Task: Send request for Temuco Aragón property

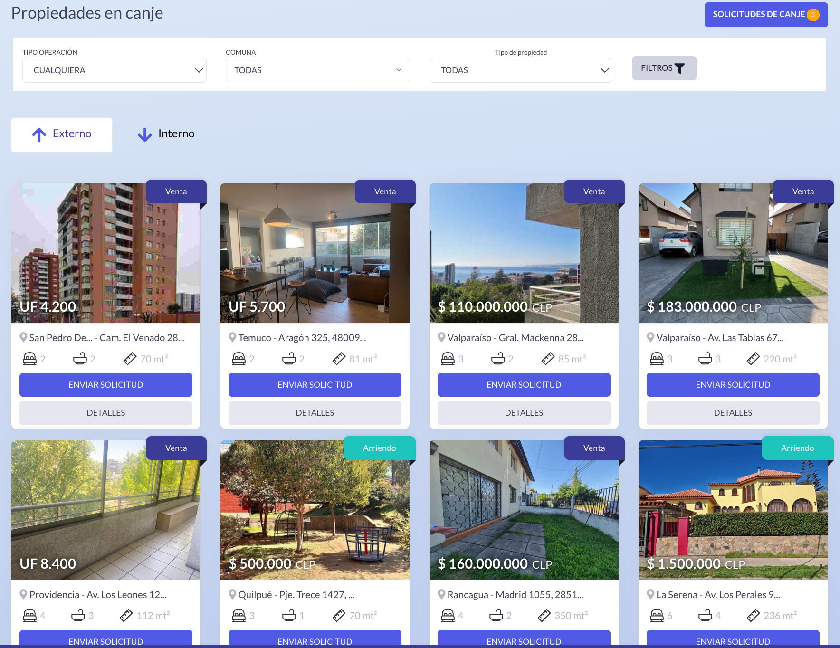Action: (315, 385)
